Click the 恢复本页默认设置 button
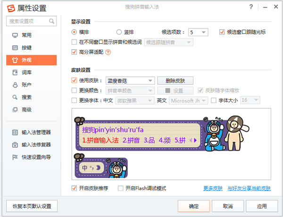 tap(32, 206)
